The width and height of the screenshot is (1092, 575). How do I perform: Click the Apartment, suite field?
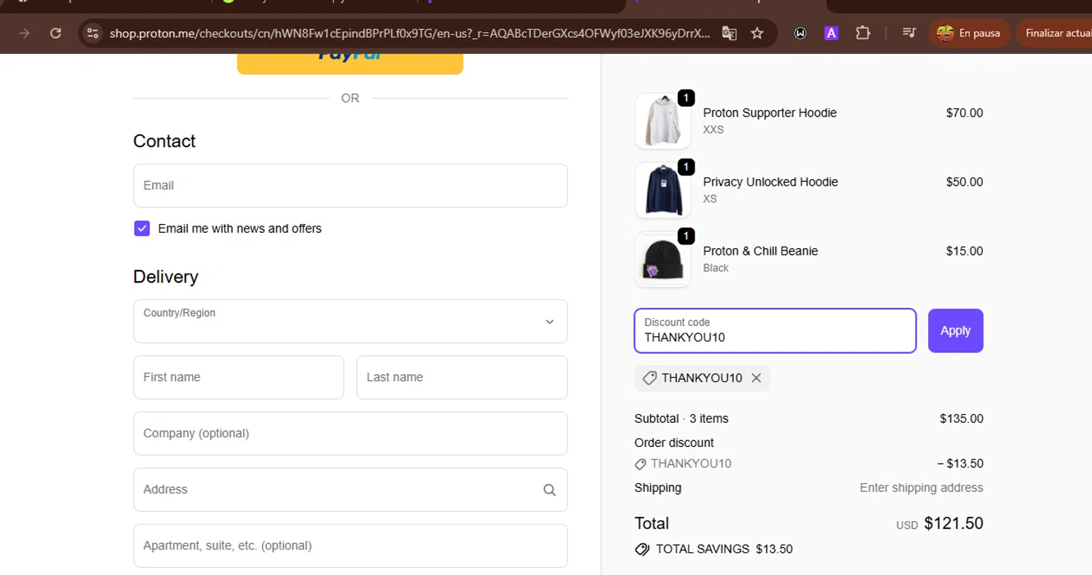(350, 546)
